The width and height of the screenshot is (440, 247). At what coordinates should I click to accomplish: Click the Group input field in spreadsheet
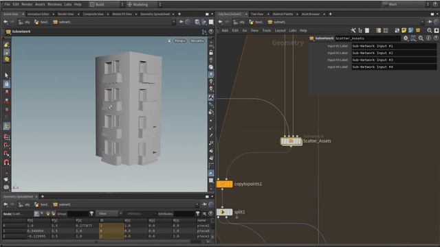pyautogui.click(x=78, y=213)
